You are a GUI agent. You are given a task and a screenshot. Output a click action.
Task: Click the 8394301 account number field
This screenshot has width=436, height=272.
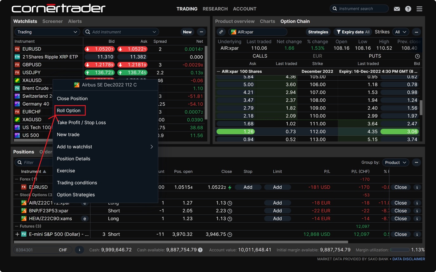tap(42, 250)
